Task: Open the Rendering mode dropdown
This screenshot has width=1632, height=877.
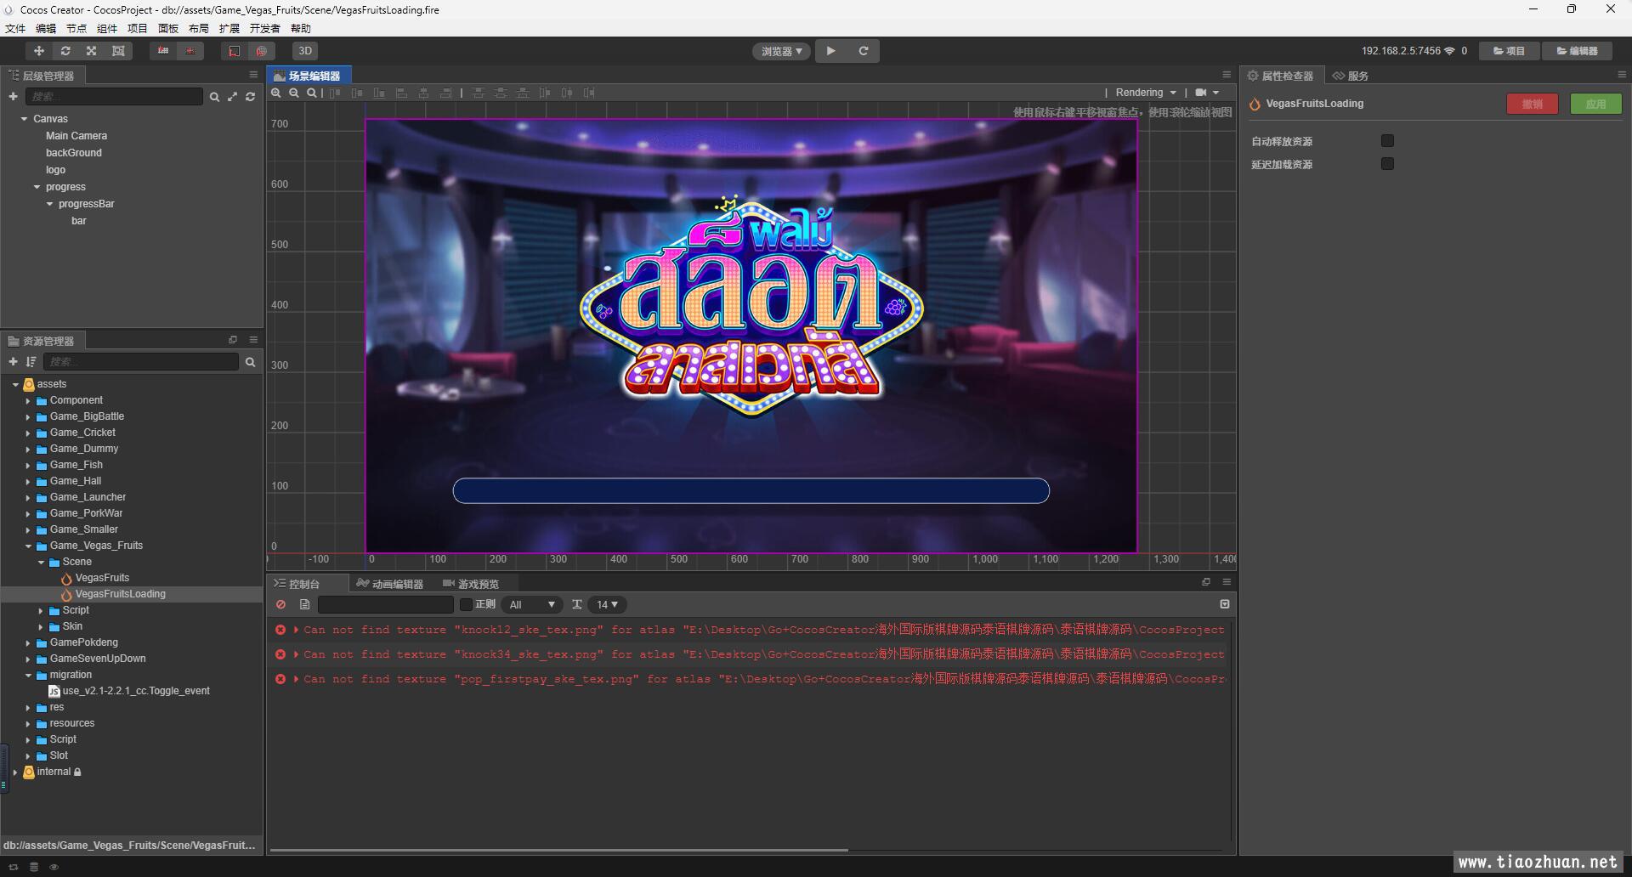Action: 1146,93
